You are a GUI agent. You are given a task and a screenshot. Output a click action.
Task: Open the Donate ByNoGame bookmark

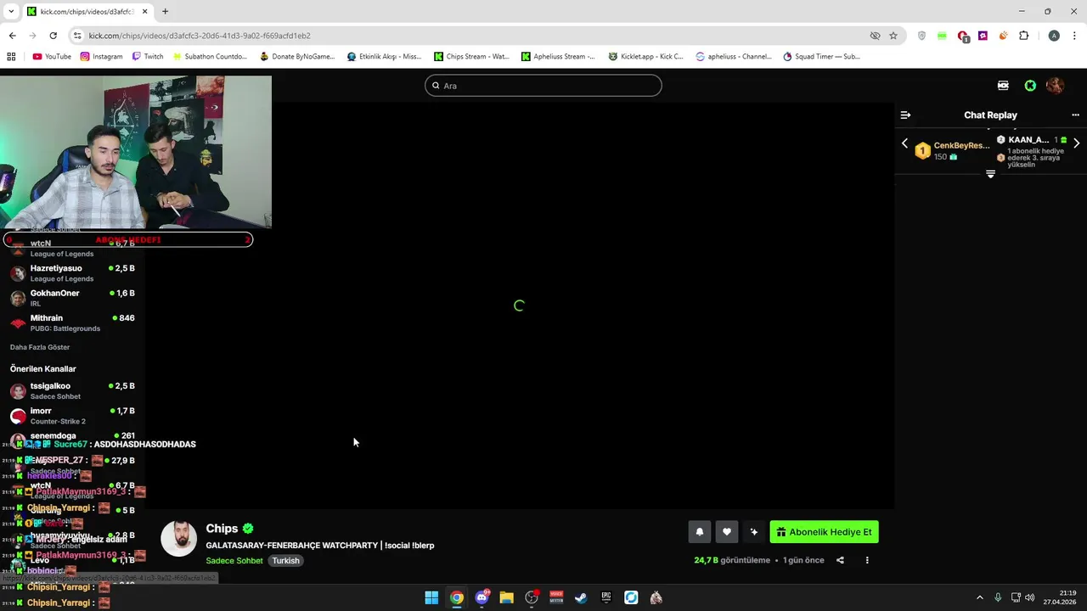(x=297, y=57)
